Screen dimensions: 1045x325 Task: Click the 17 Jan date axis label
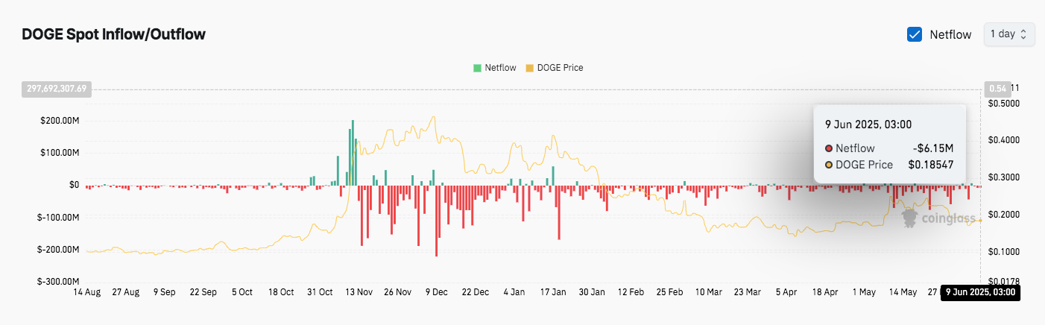point(552,291)
